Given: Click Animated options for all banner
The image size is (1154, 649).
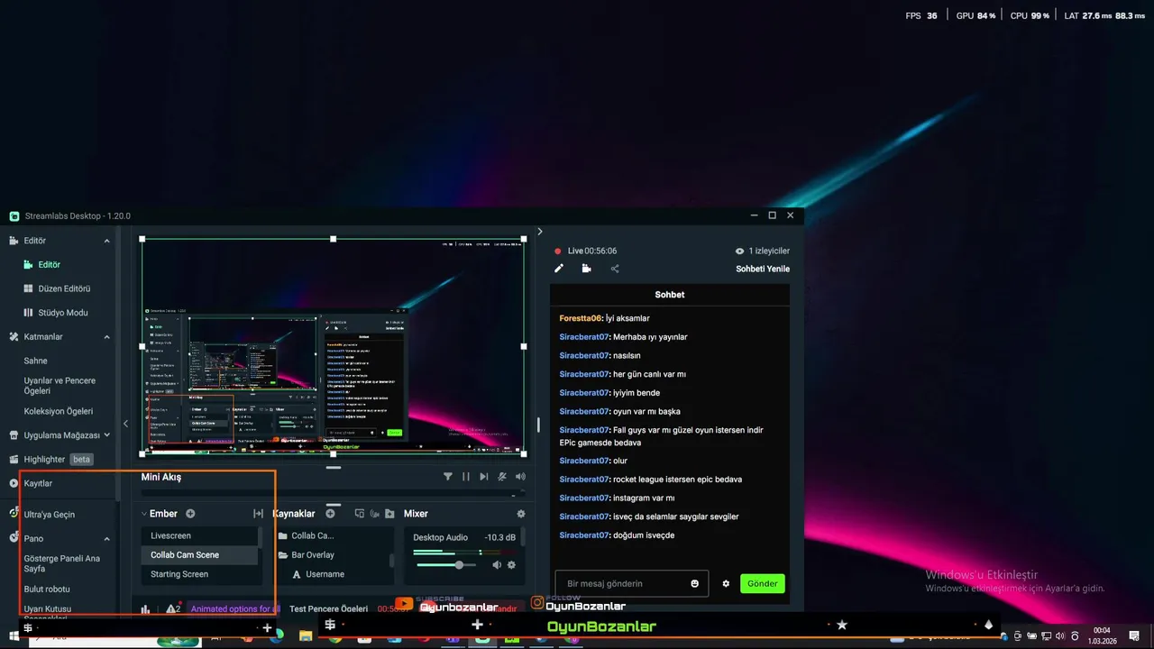Looking at the screenshot, I should click(x=234, y=609).
